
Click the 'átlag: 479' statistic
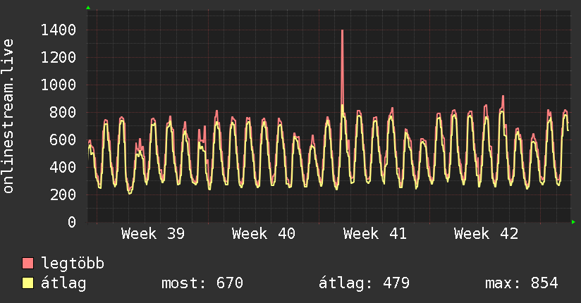coord(365,283)
